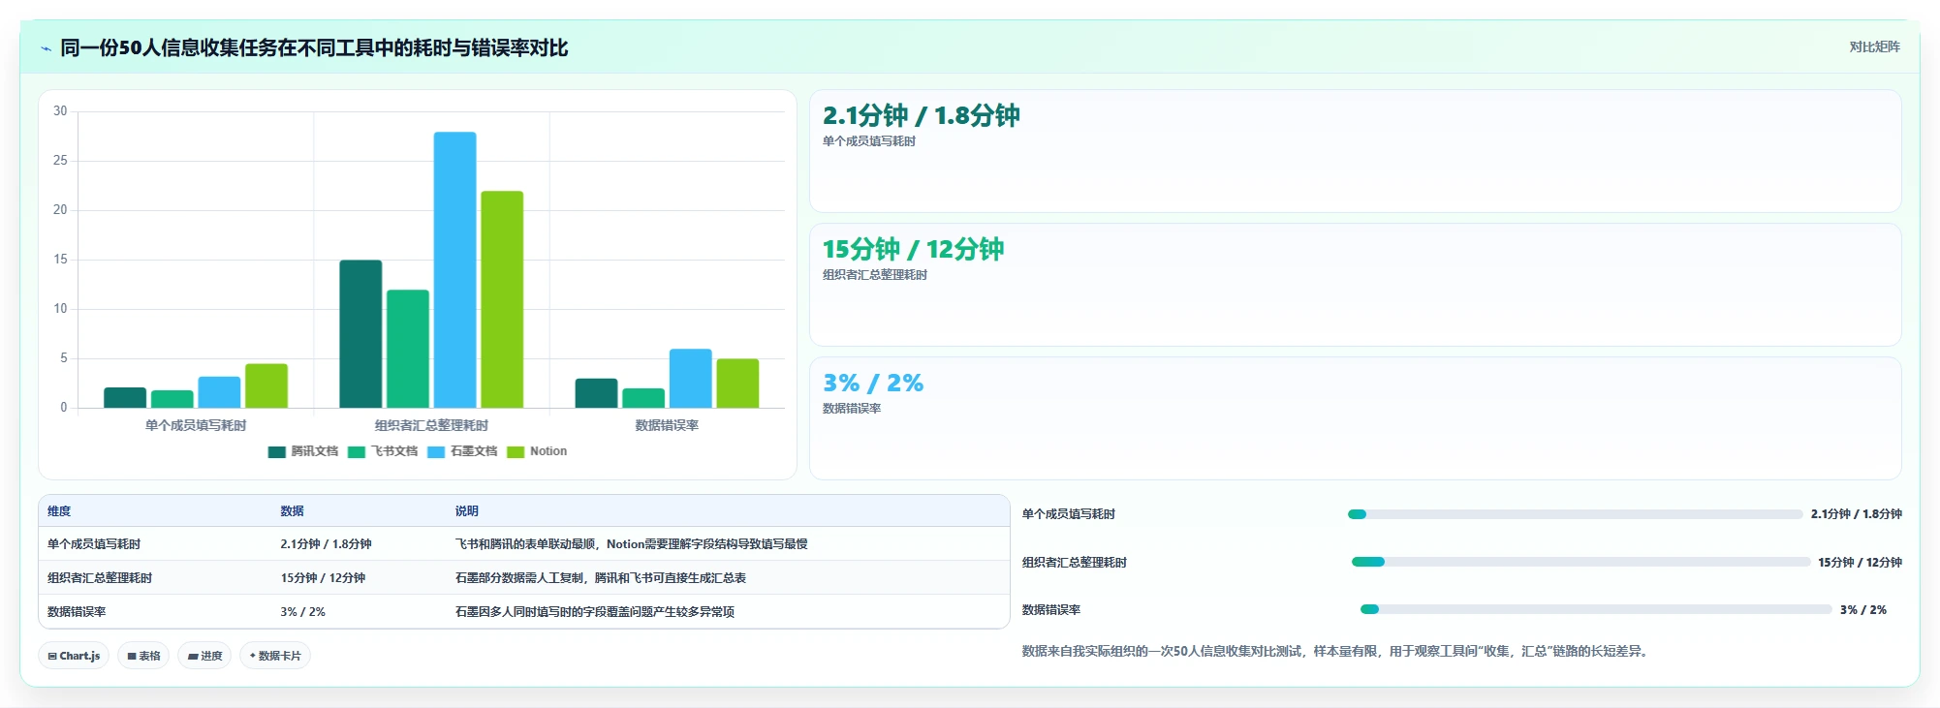Click the 腾讯文档 bar in 数据错误率 group

[596, 393]
